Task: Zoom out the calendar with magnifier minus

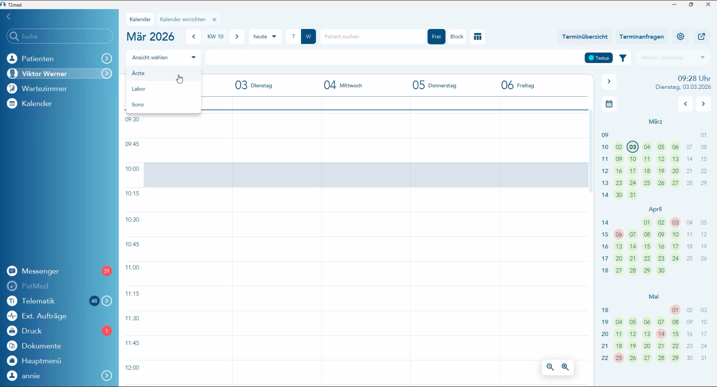Action: [550, 367]
